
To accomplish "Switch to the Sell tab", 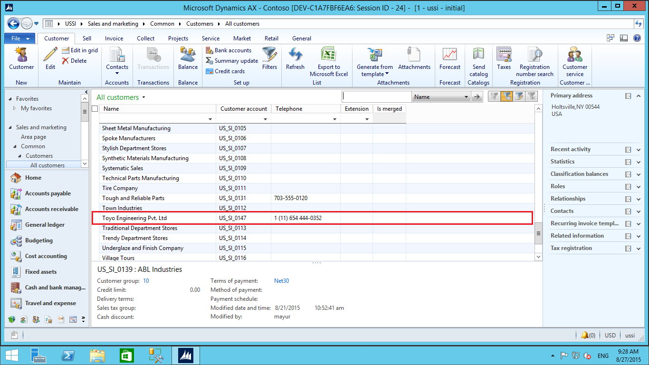I will coord(87,38).
